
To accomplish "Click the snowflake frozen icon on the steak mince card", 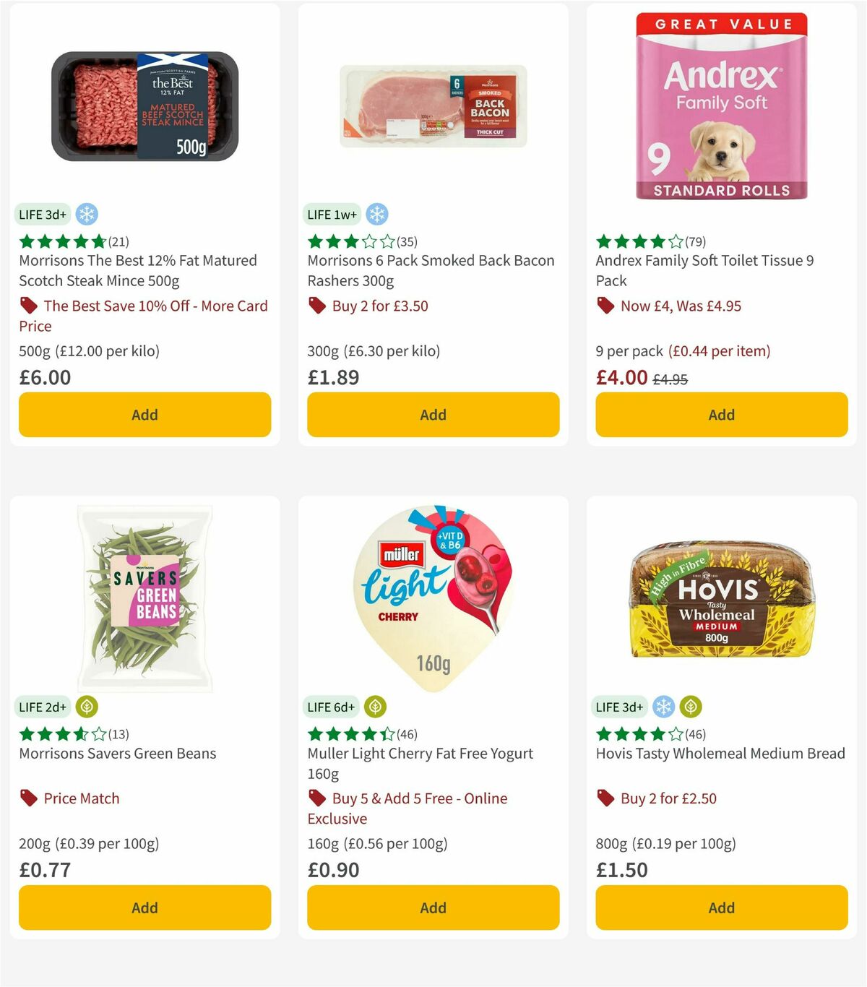I will pyautogui.click(x=87, y=214).
